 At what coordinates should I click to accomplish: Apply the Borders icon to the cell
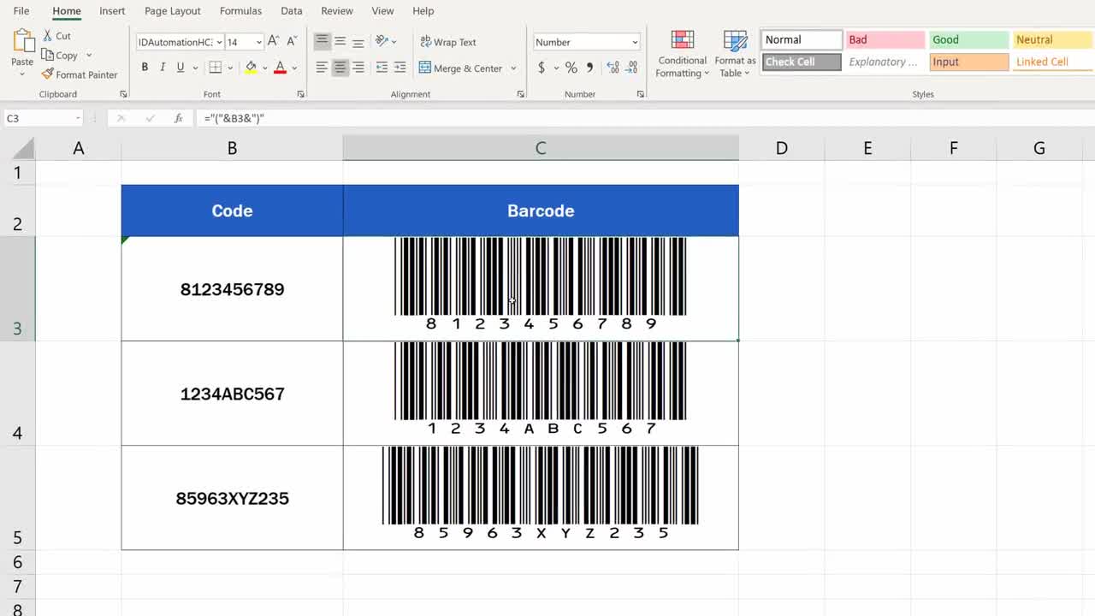(x=216, y=68)
